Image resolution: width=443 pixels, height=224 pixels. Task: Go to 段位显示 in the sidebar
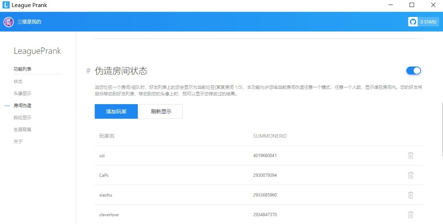tap(23, 117)
